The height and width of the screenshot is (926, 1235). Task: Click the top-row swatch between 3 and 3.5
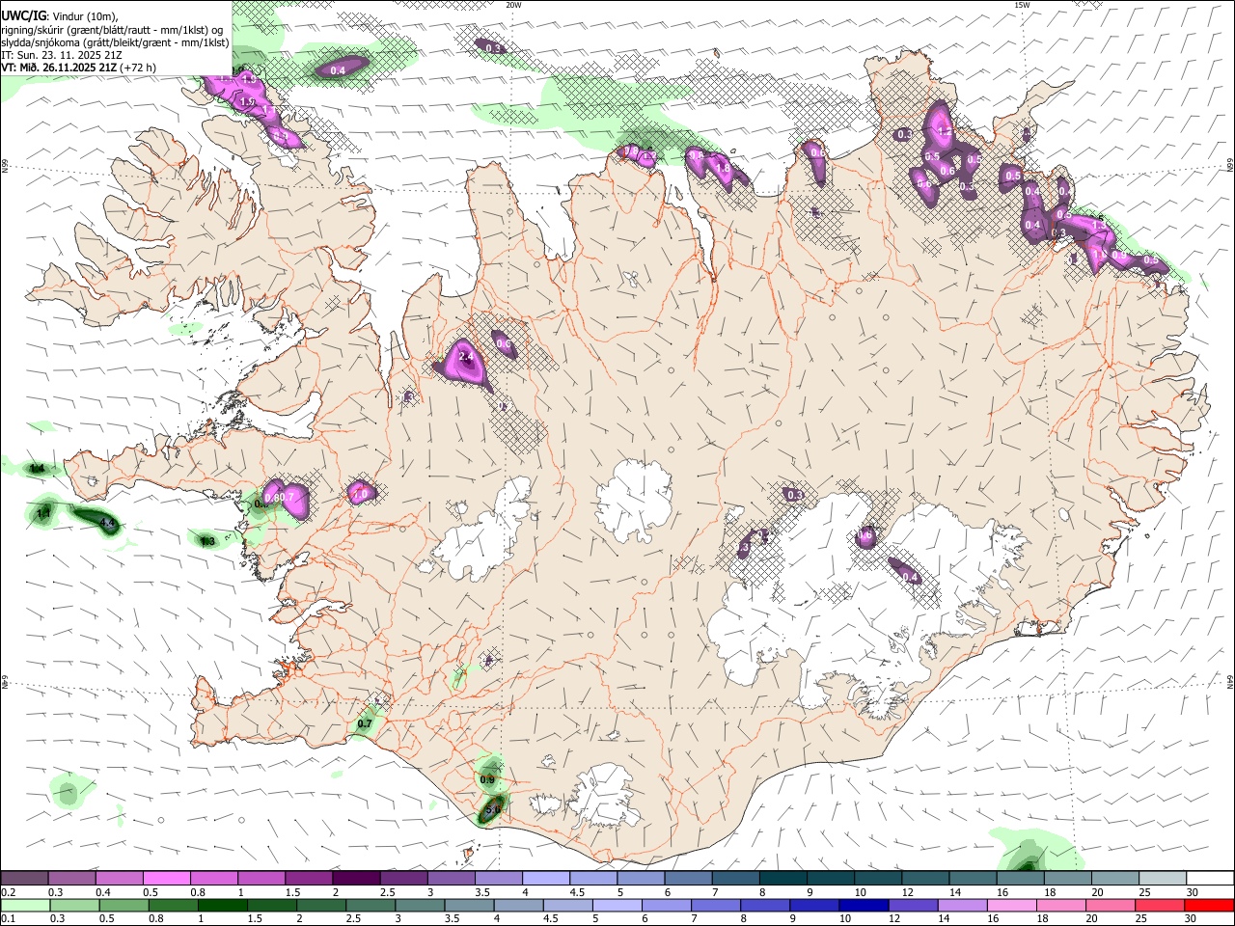(x=451, y=878)
